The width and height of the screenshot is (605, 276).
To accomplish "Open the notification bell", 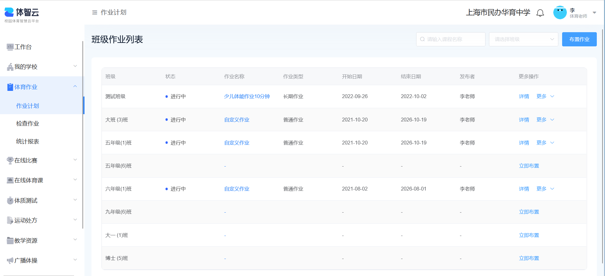I will pos(540,13).
